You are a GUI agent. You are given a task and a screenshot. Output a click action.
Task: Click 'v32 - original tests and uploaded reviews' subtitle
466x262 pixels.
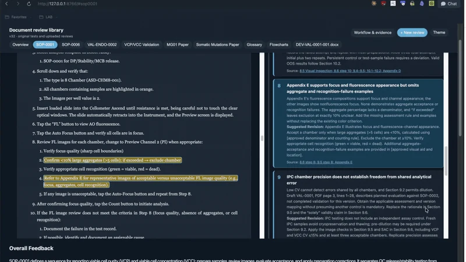[41, 36]
